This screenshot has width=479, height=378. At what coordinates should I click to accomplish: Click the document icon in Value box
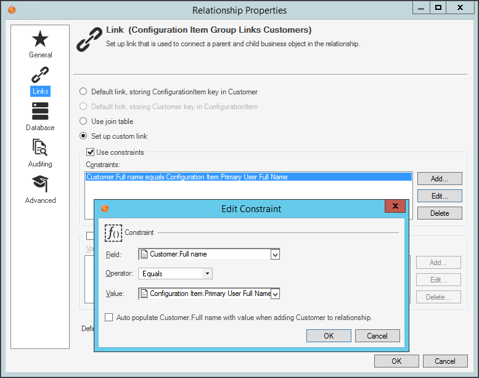tap(144, 294)
